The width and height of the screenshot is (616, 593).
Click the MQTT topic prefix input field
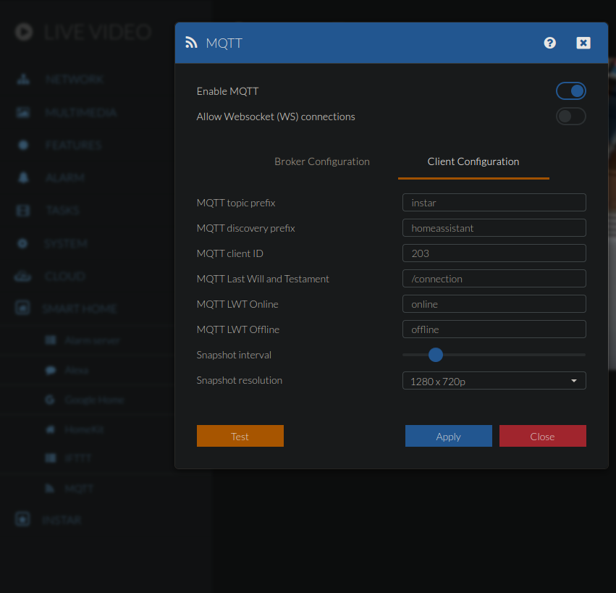click(494, 203)
